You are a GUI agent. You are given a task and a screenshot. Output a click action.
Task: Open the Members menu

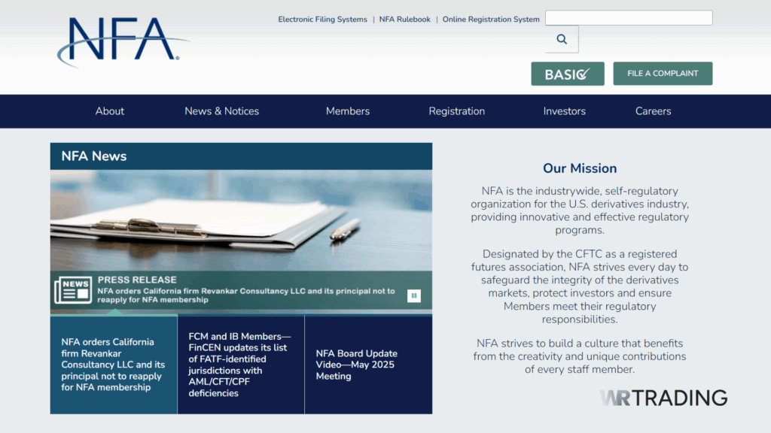click(347, 111)
